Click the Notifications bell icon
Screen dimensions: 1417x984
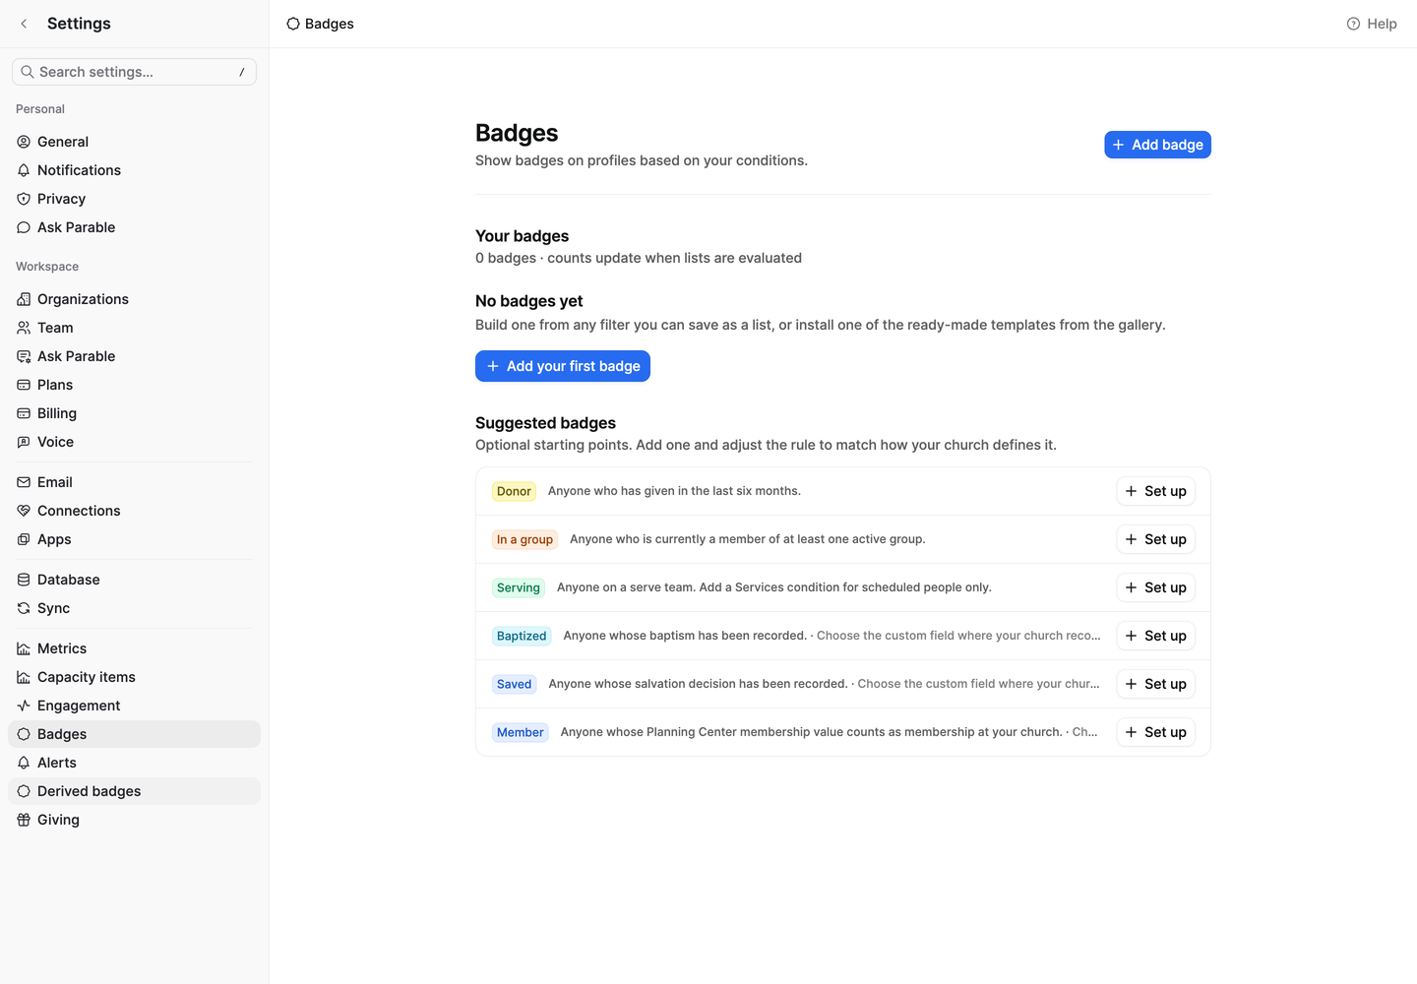[x=24, y=170]
